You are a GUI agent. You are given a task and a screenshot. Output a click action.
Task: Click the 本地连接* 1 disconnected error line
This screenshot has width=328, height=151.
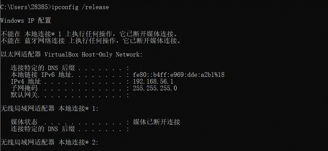click(x=90, y=34)
